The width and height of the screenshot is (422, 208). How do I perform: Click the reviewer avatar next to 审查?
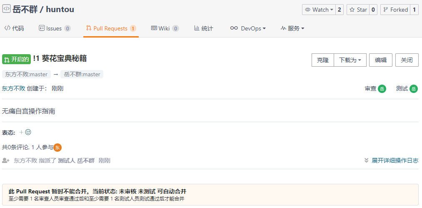(382, 89)
